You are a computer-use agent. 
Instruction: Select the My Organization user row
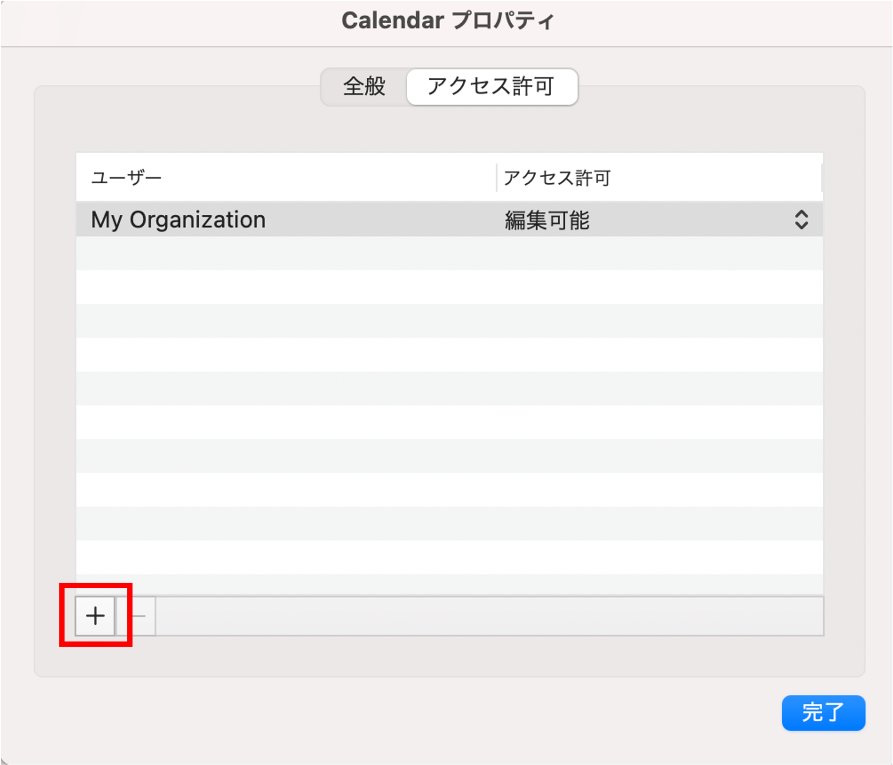(x=449, y=219)
